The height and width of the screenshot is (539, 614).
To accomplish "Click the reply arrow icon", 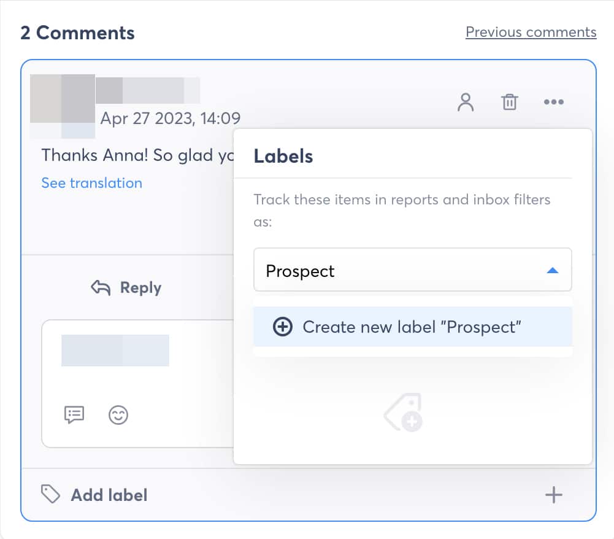I will [101, 287].
